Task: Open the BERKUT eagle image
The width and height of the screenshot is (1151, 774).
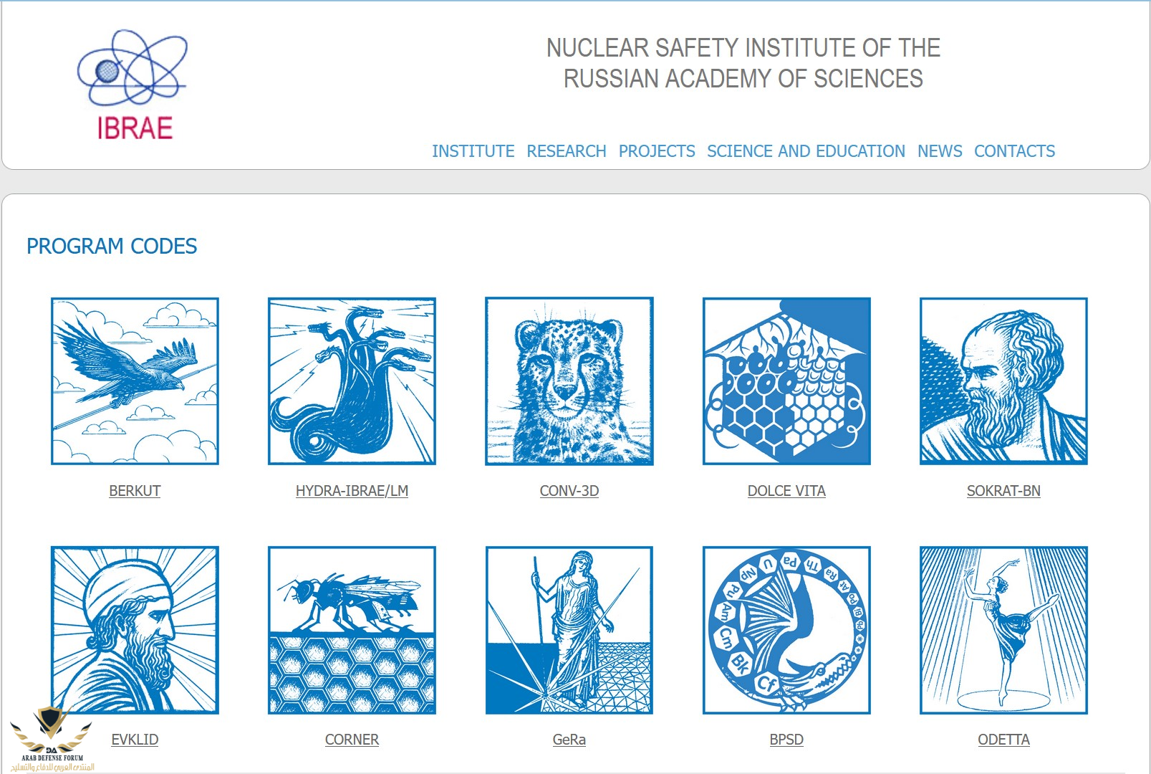Action: click(x=135, y=381)
